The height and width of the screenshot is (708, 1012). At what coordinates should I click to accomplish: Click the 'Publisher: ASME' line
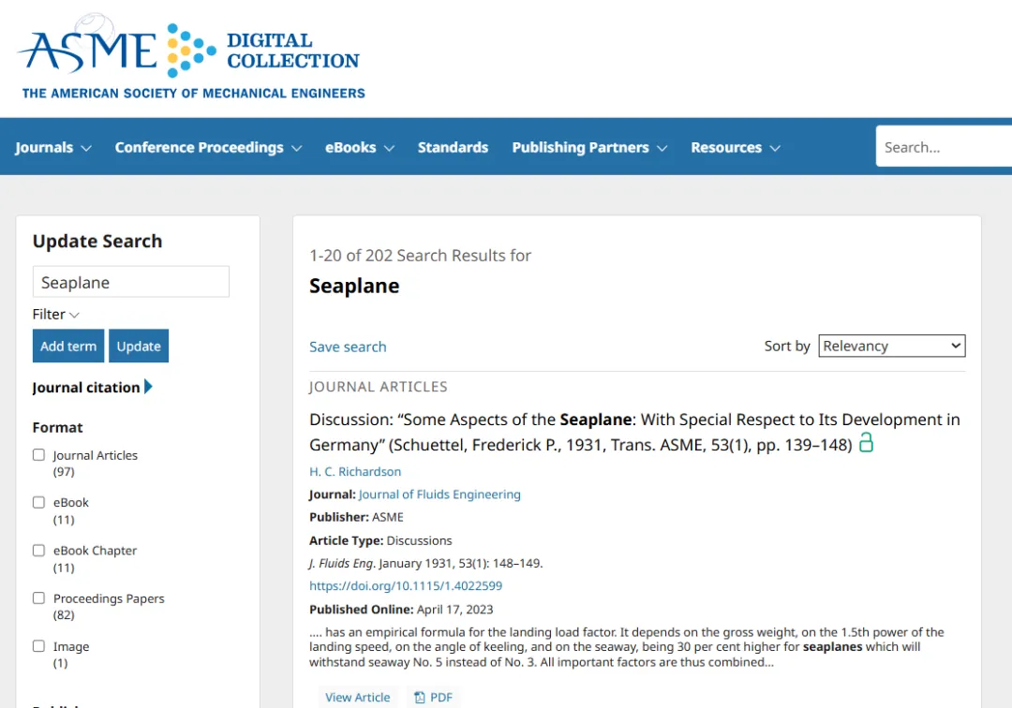coord(356,517)
